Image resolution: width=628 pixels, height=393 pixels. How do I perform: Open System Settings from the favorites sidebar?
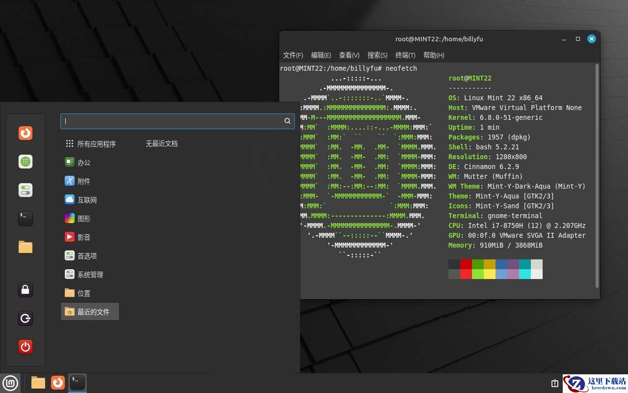[26, 190]
